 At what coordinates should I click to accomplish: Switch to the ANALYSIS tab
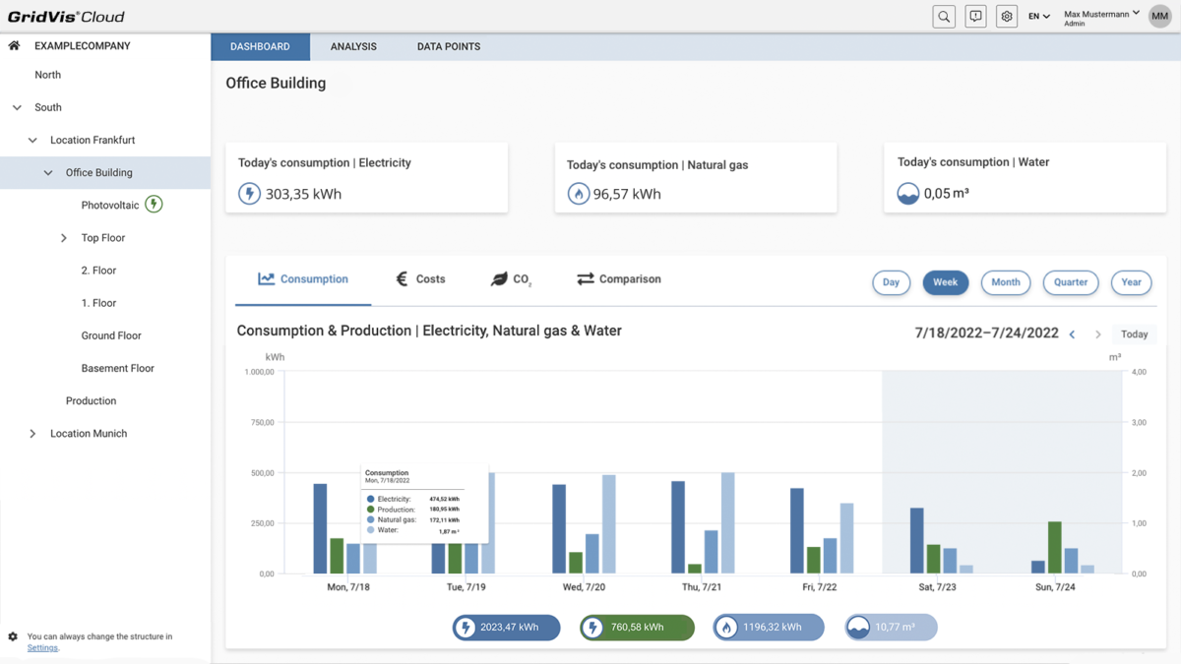pyautogui.click(x=353, y=47)
